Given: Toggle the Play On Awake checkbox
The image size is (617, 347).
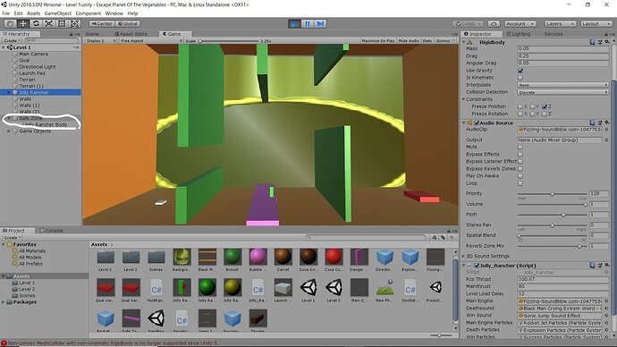Looking at the screenshot, I should click(520, 176).
